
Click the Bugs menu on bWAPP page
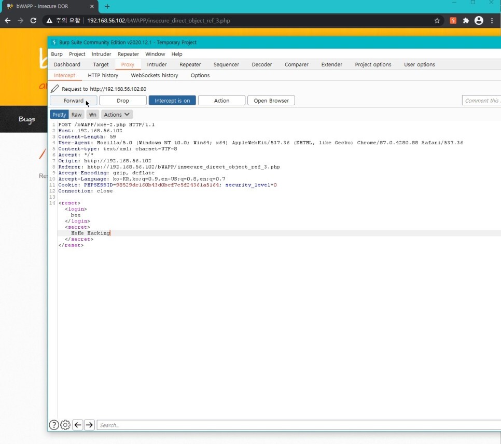click(27, 119)
